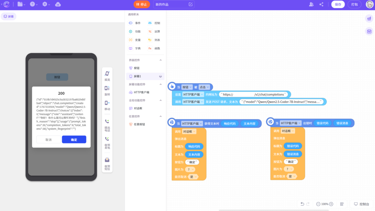Collapse the 全局功能控件 section
375x211 pixels.
pyautogui.click(x=160, y=100)
